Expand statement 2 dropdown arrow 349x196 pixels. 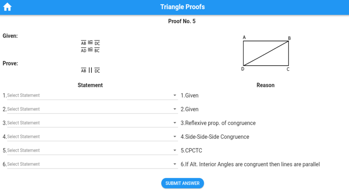click(x=175, y=109)
